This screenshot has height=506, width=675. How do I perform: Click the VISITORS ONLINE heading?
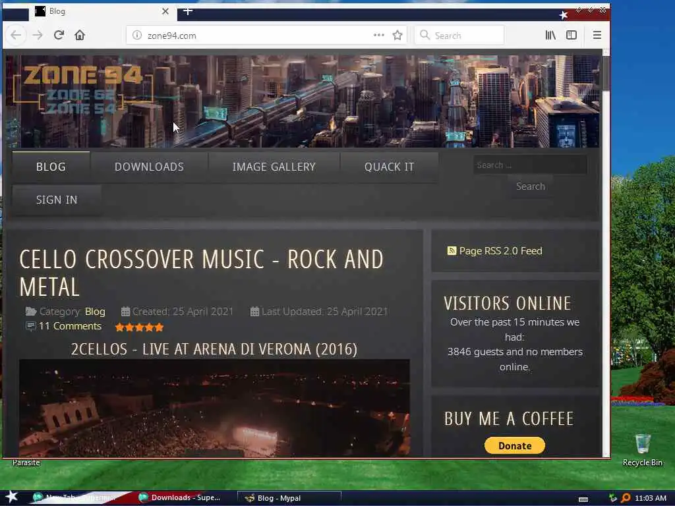point(508,303)
